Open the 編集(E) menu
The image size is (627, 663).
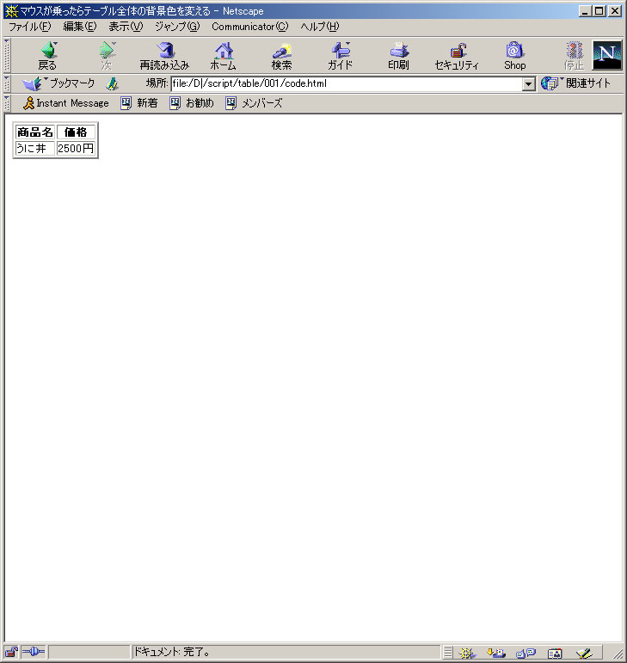point(79,27)
